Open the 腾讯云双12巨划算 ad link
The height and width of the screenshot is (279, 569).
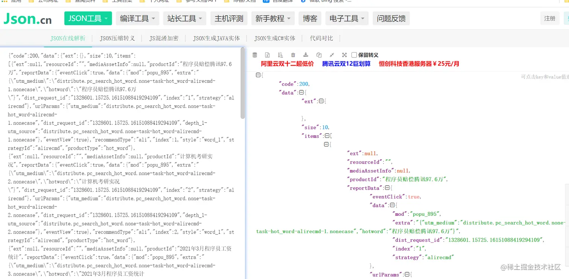coord(346,64)
